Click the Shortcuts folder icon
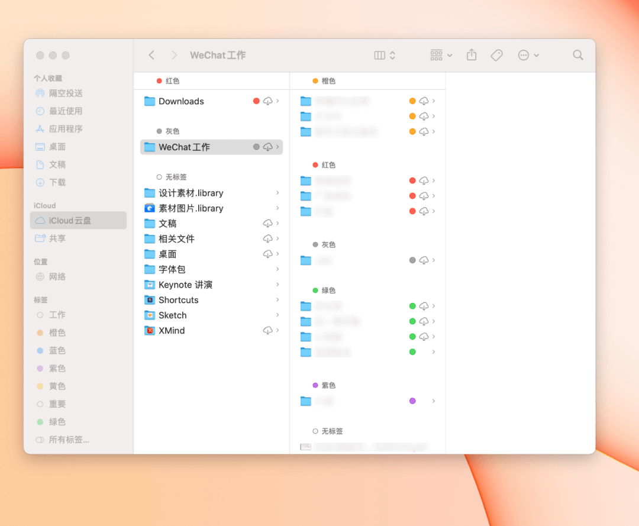639x526 pixels. click(x=150, y=300)
